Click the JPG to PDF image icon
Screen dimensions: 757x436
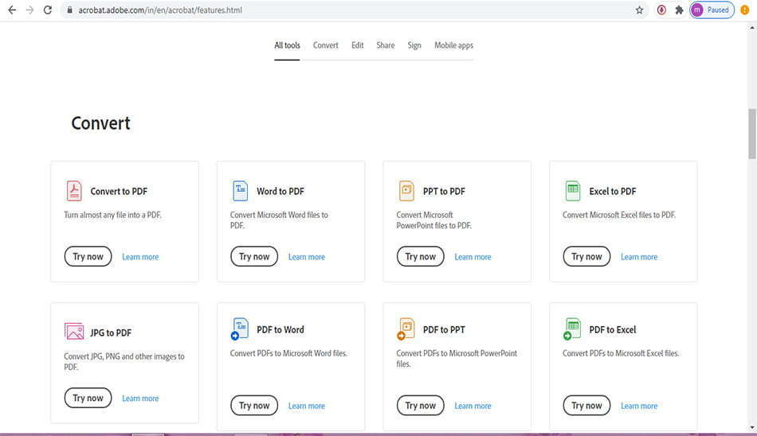[74, 332]
